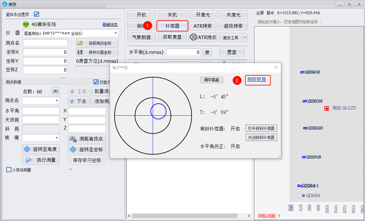This screenshot has width=365, height=221.
Task: Click the binoculars icon beside 点数
Action: click(x=56, y=91)
